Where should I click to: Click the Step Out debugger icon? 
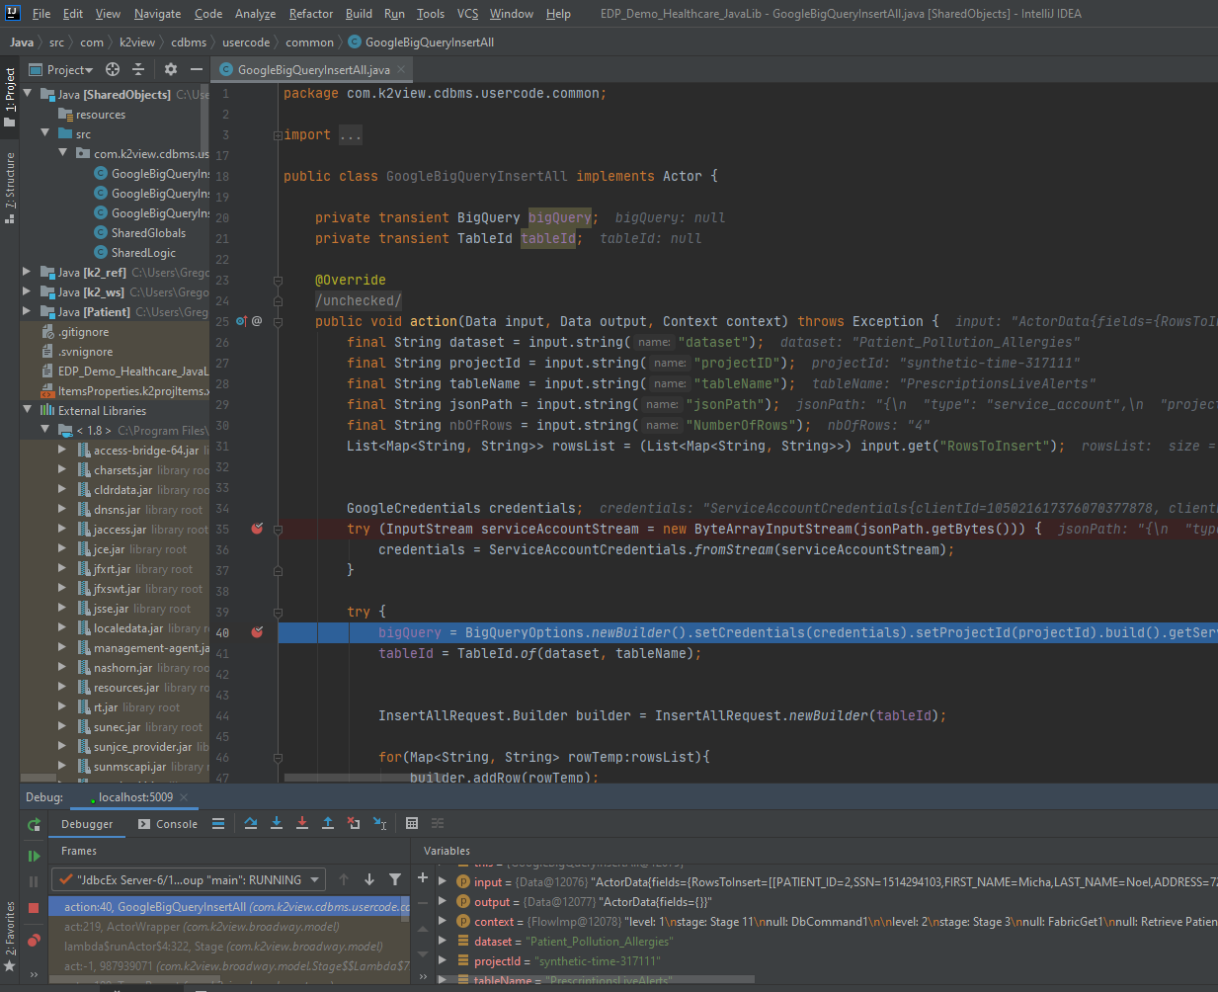pyautogui.click(x=328, y=823)
